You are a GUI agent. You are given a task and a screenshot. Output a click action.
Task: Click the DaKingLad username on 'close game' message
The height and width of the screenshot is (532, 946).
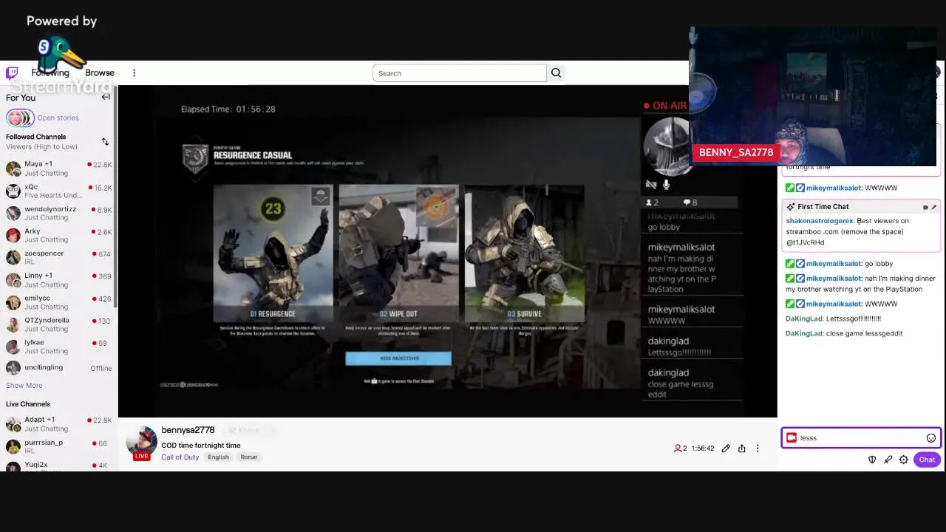[804, 333]
